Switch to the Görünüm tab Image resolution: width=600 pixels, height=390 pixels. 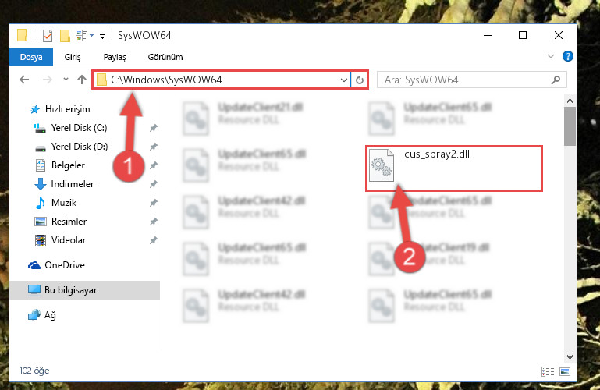165,57
